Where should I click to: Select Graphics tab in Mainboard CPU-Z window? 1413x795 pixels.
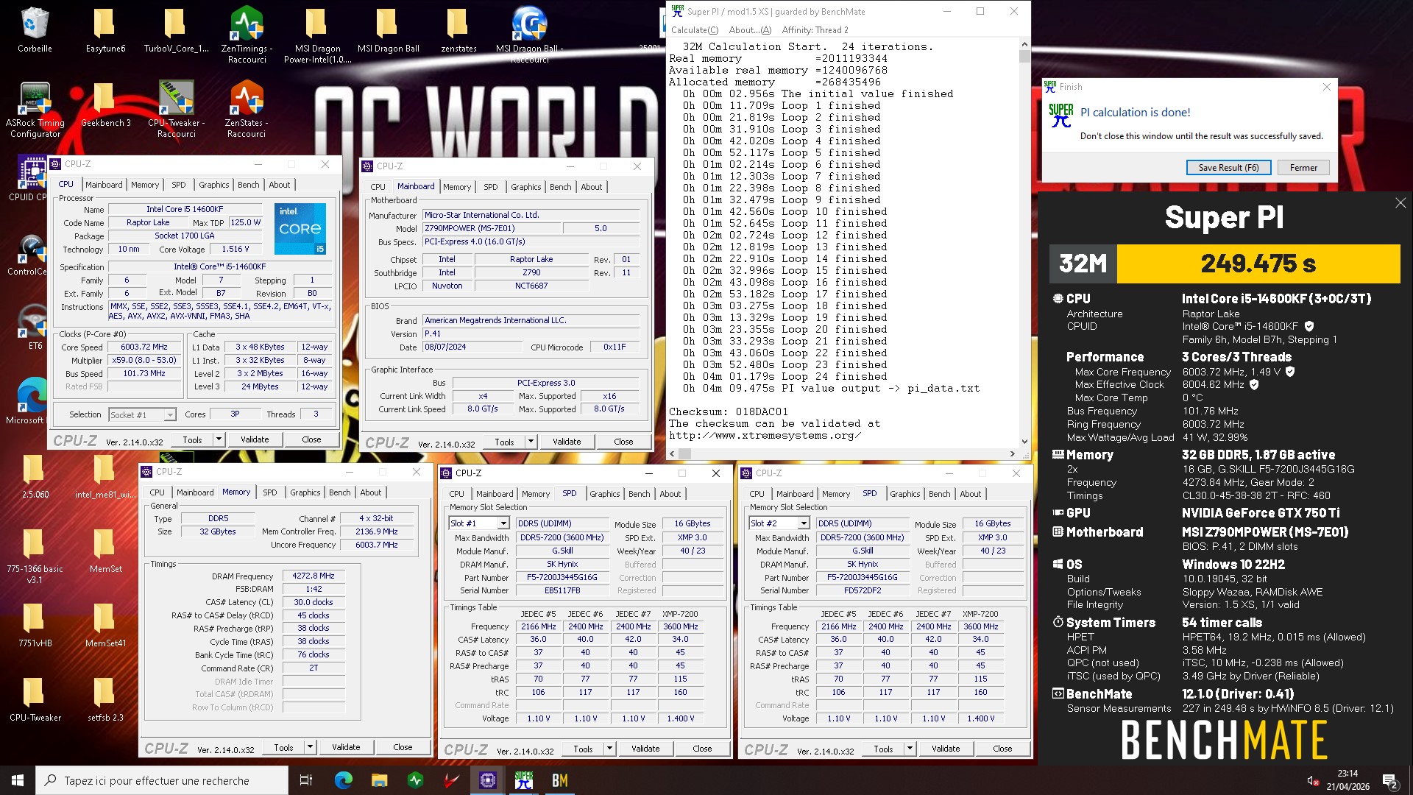pos(525,187)
